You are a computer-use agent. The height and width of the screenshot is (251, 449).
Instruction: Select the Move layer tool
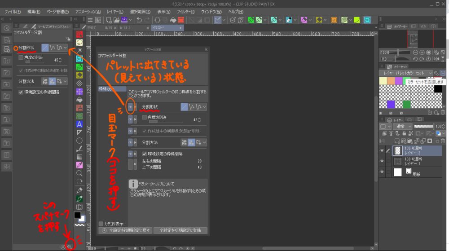(79, 92)
